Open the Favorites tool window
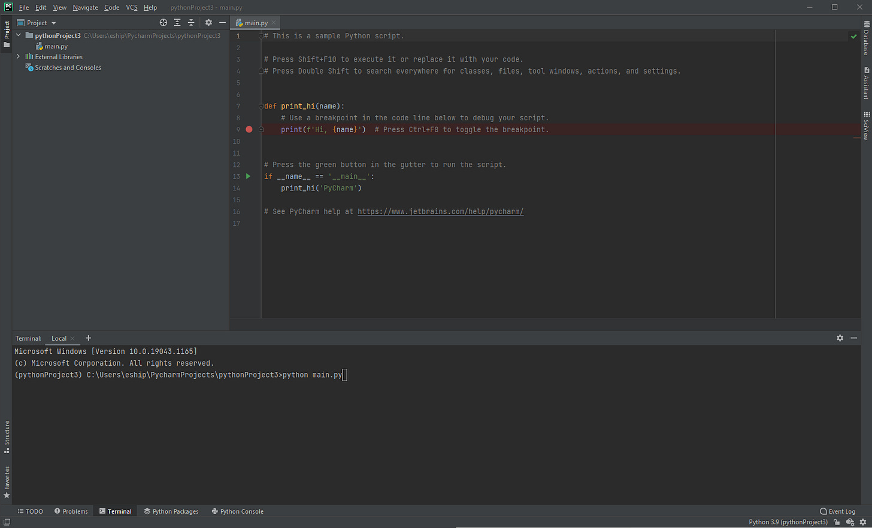The image size is (872, 528). pyautogui.click(x=7, y=482)
